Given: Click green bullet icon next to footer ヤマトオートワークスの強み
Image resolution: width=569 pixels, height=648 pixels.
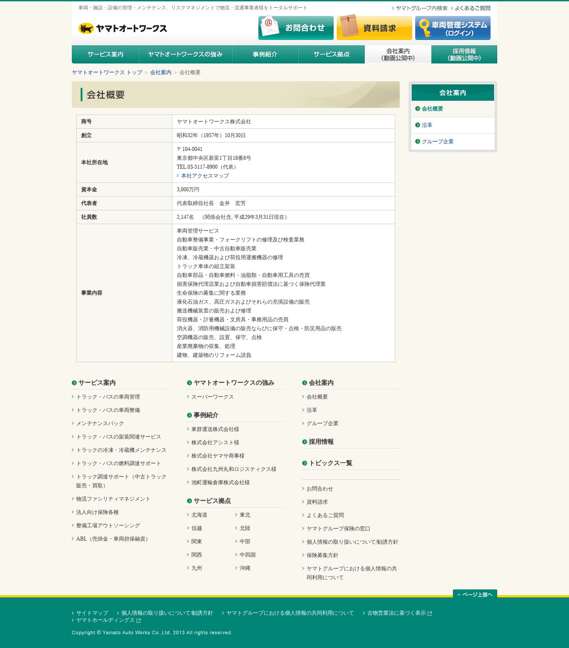Looking at the screenshot, I should click(x=190, y=383).
